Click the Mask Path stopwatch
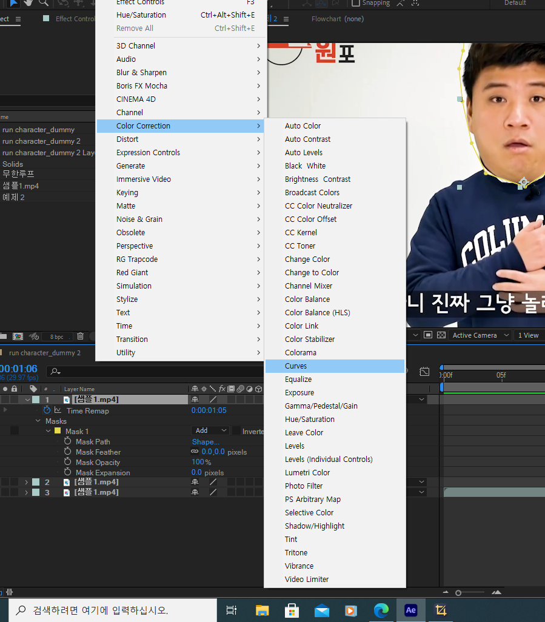This screenshot has height=622, width=545. 68,441
